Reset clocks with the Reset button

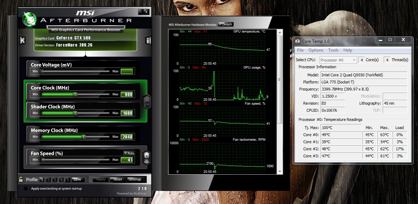coord(117,180)
